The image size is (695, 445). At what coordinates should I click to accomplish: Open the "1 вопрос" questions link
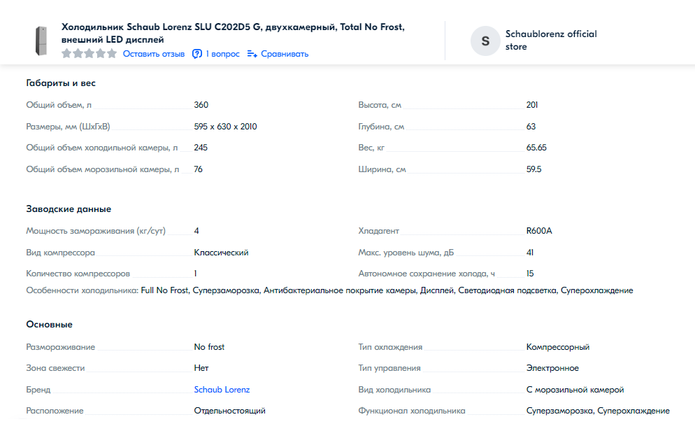[x=222, y=54]
